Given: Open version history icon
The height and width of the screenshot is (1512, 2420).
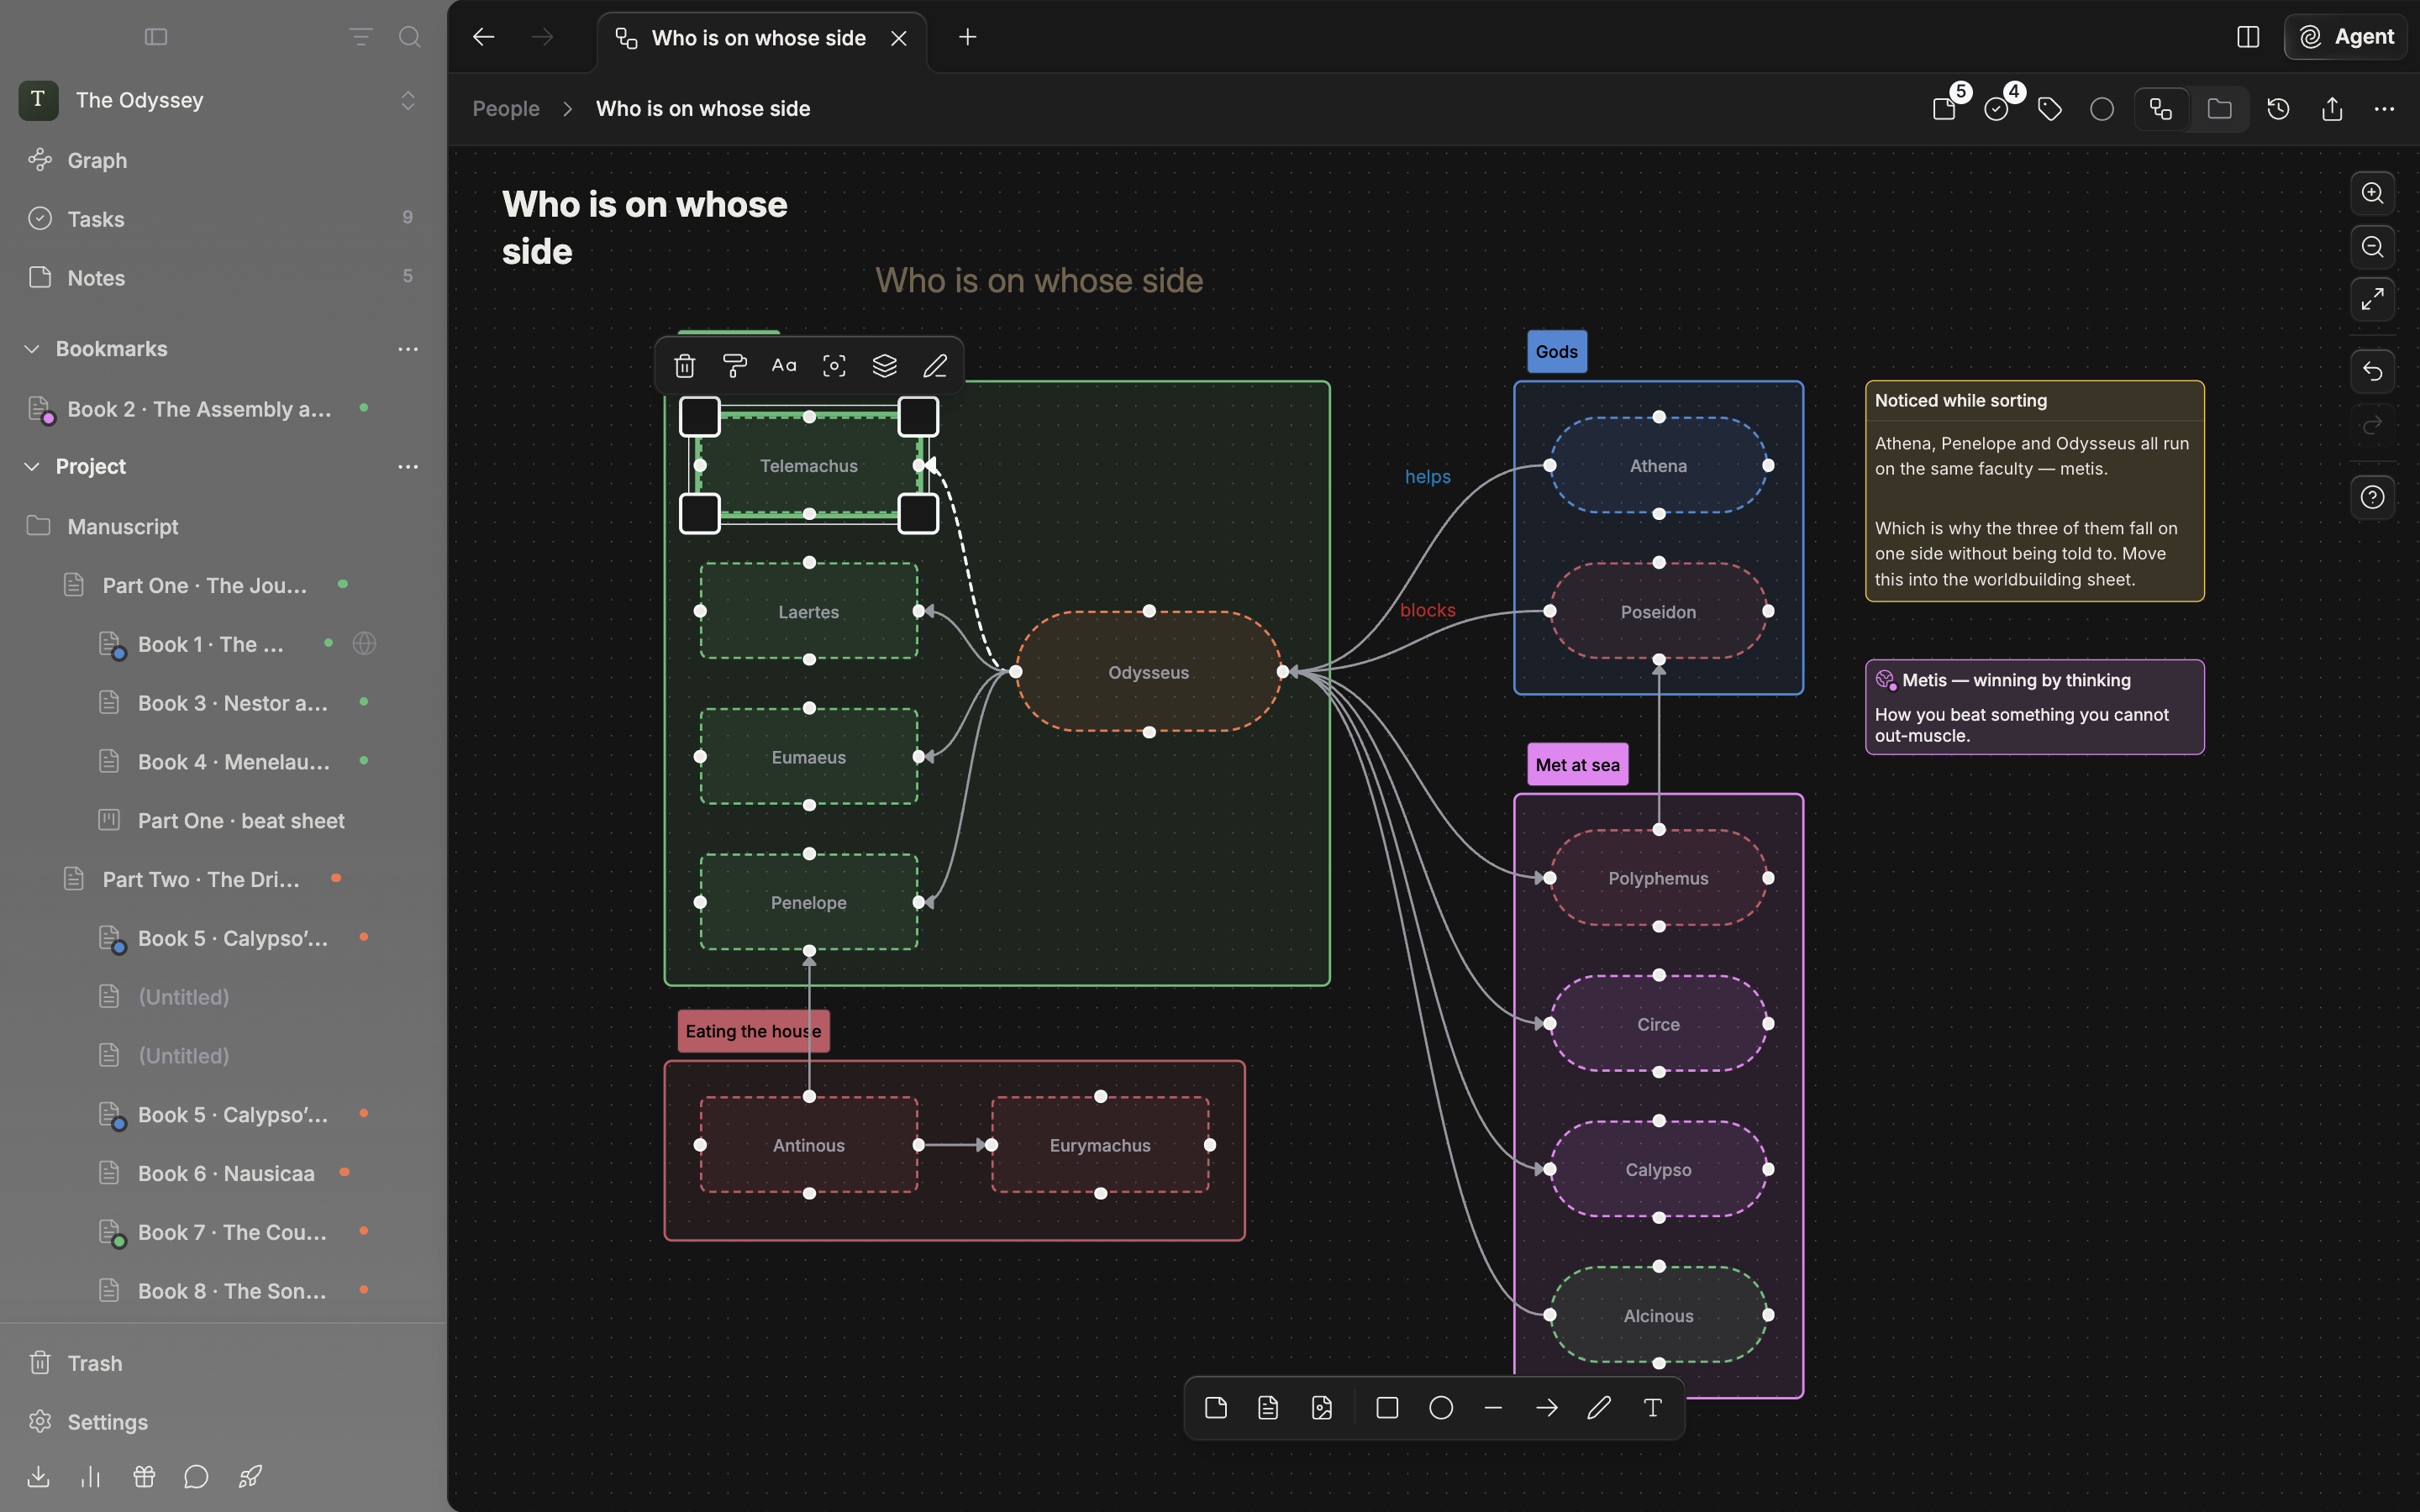Looking at the screenshot, I should click(2278, 109).
